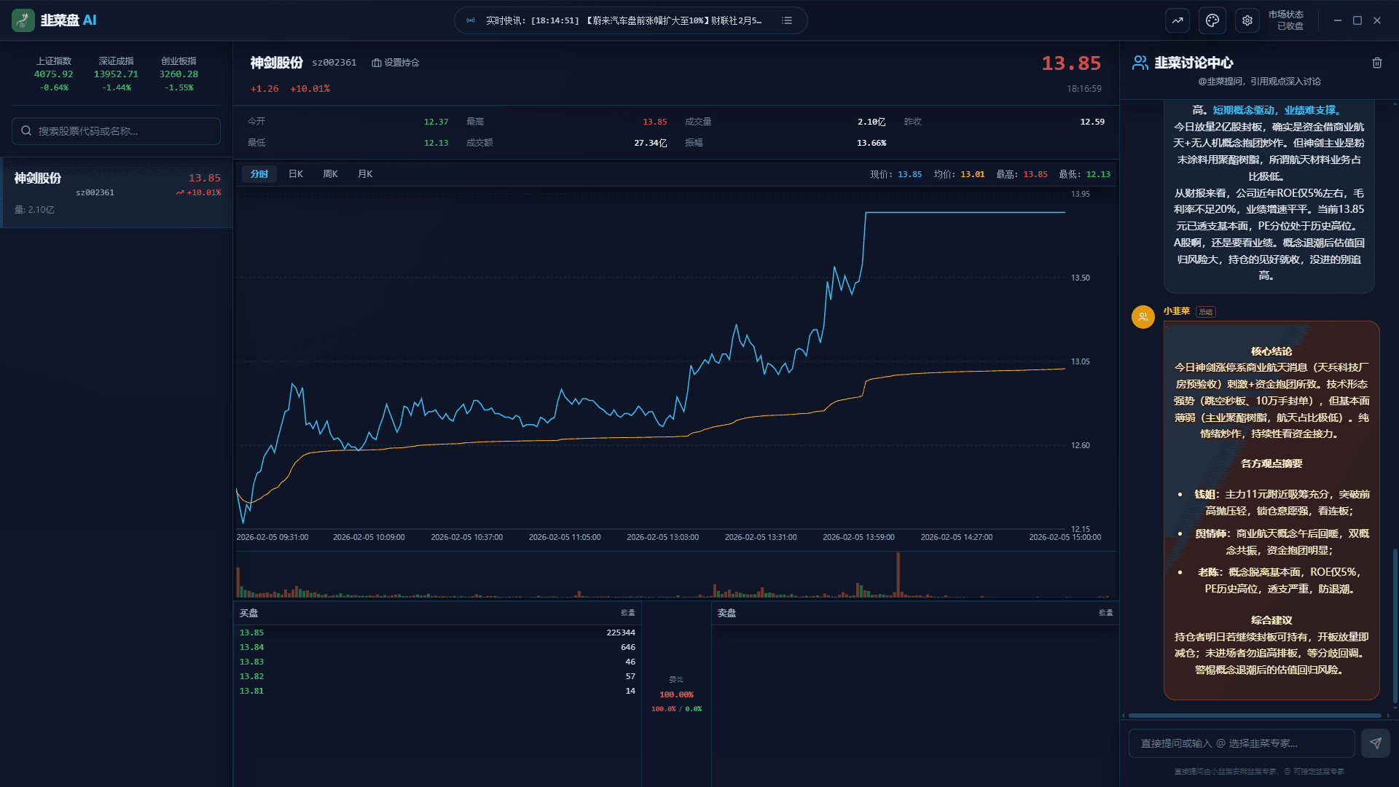Clear the discussion with trash icon
This screenshot has height=787, width=1399.
(1377, 63)
